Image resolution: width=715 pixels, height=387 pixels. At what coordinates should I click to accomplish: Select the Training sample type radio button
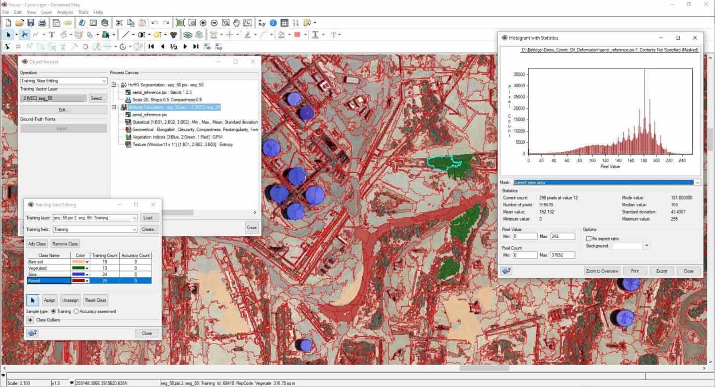(x=54, y=312)
